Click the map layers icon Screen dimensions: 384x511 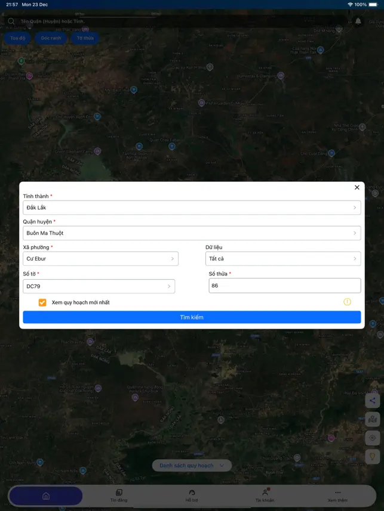point(372,419)
